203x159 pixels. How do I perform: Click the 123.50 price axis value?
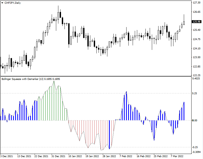click(197, 57)
